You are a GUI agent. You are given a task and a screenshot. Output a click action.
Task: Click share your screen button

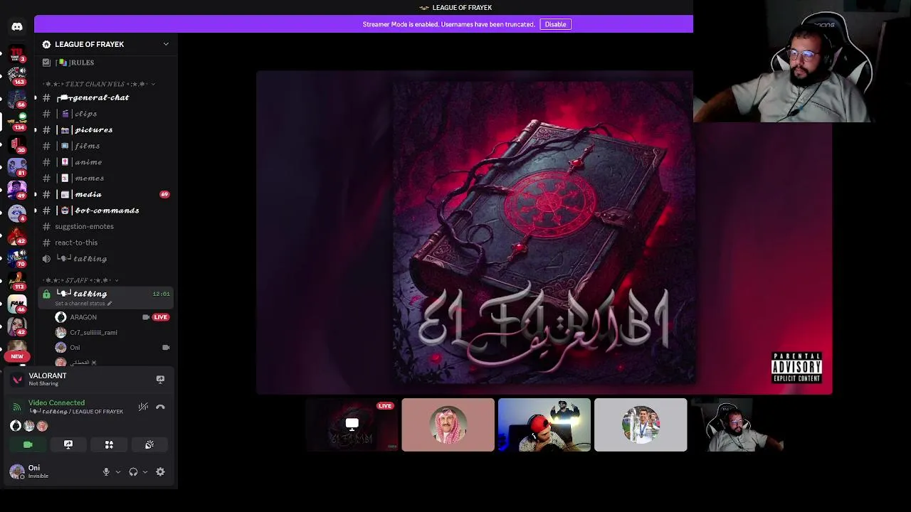coord(68,444)
